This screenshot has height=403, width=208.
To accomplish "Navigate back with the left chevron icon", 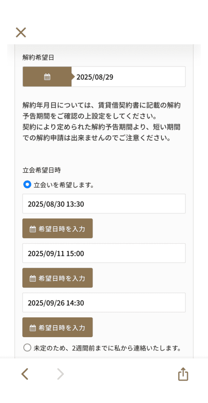I will click(x=24, y=374).
